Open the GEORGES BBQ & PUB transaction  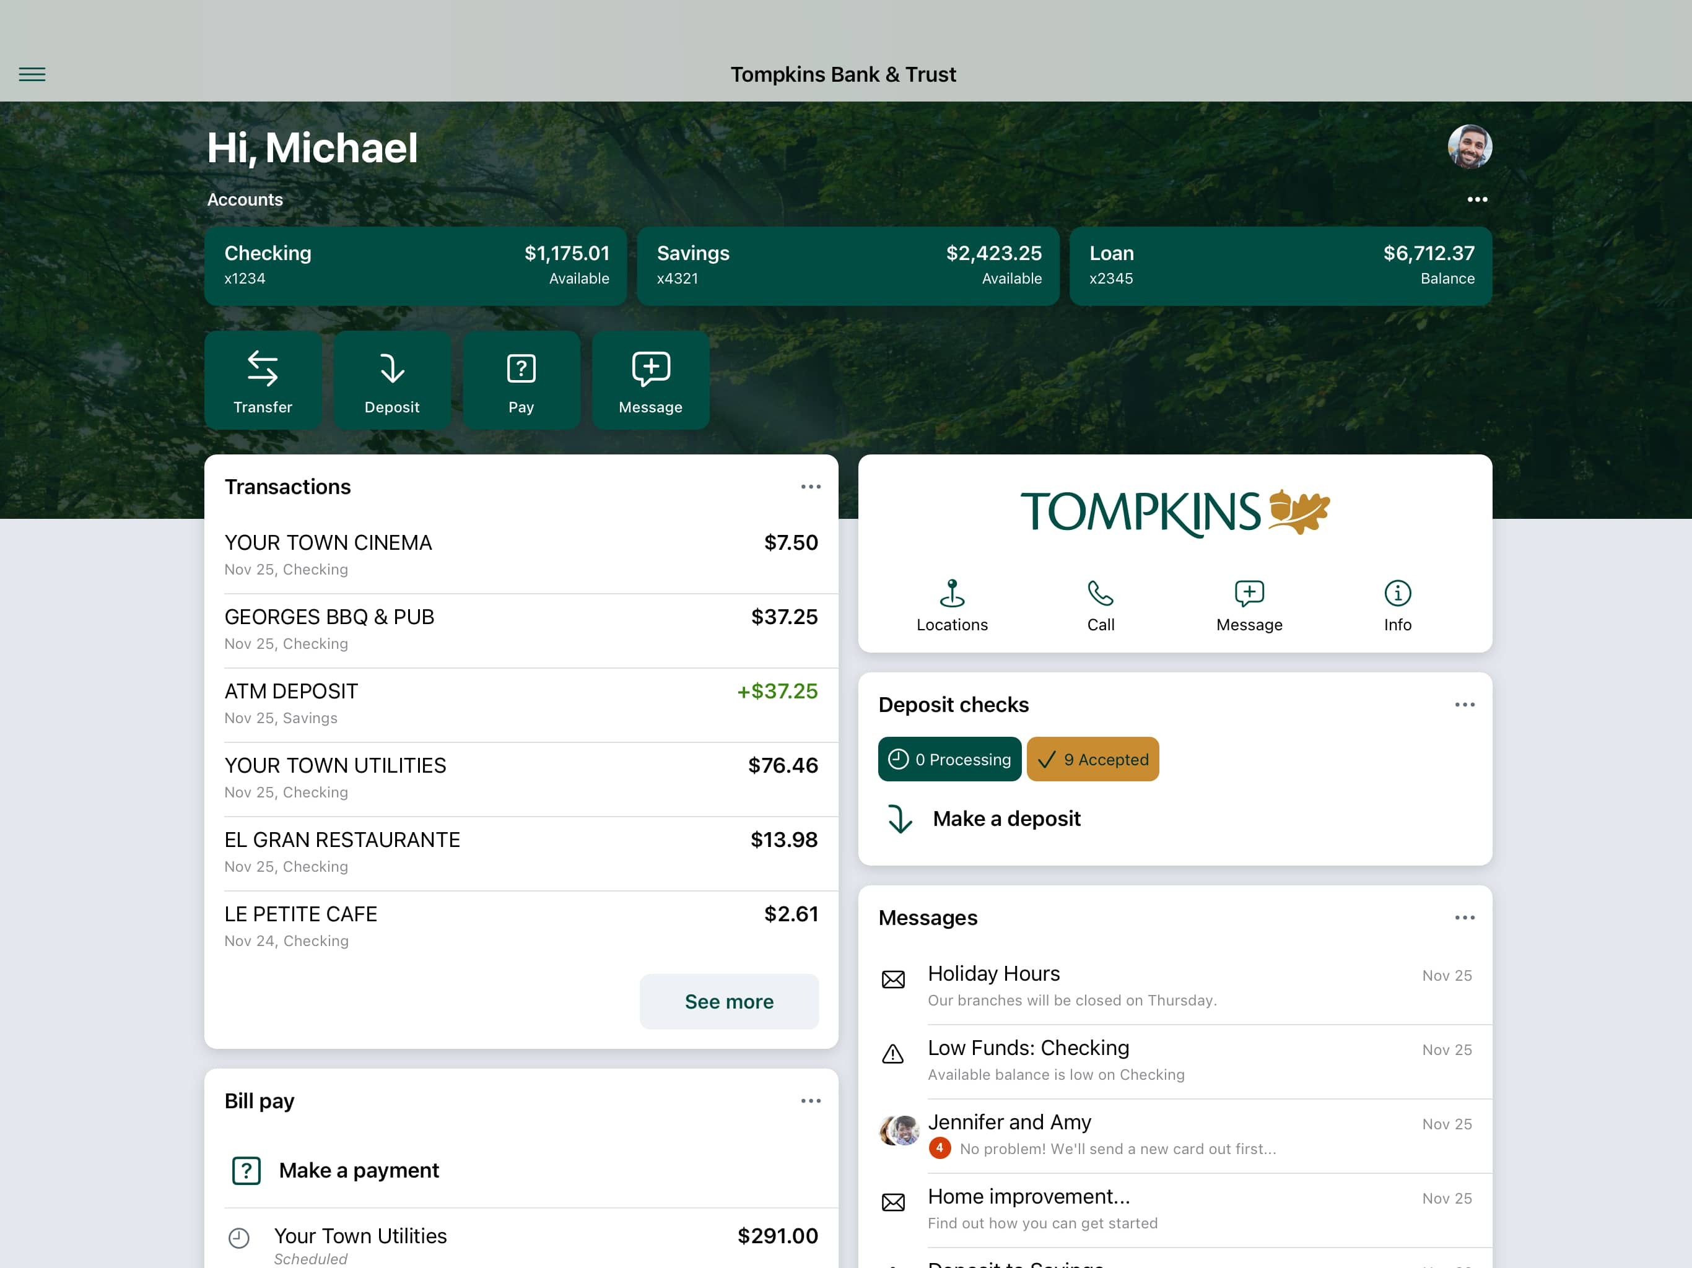(x=521, y=630)
